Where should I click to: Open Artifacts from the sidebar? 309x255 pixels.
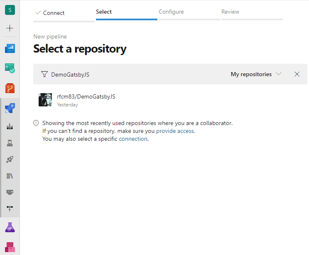pyautogui.click(x=10, y=247)
